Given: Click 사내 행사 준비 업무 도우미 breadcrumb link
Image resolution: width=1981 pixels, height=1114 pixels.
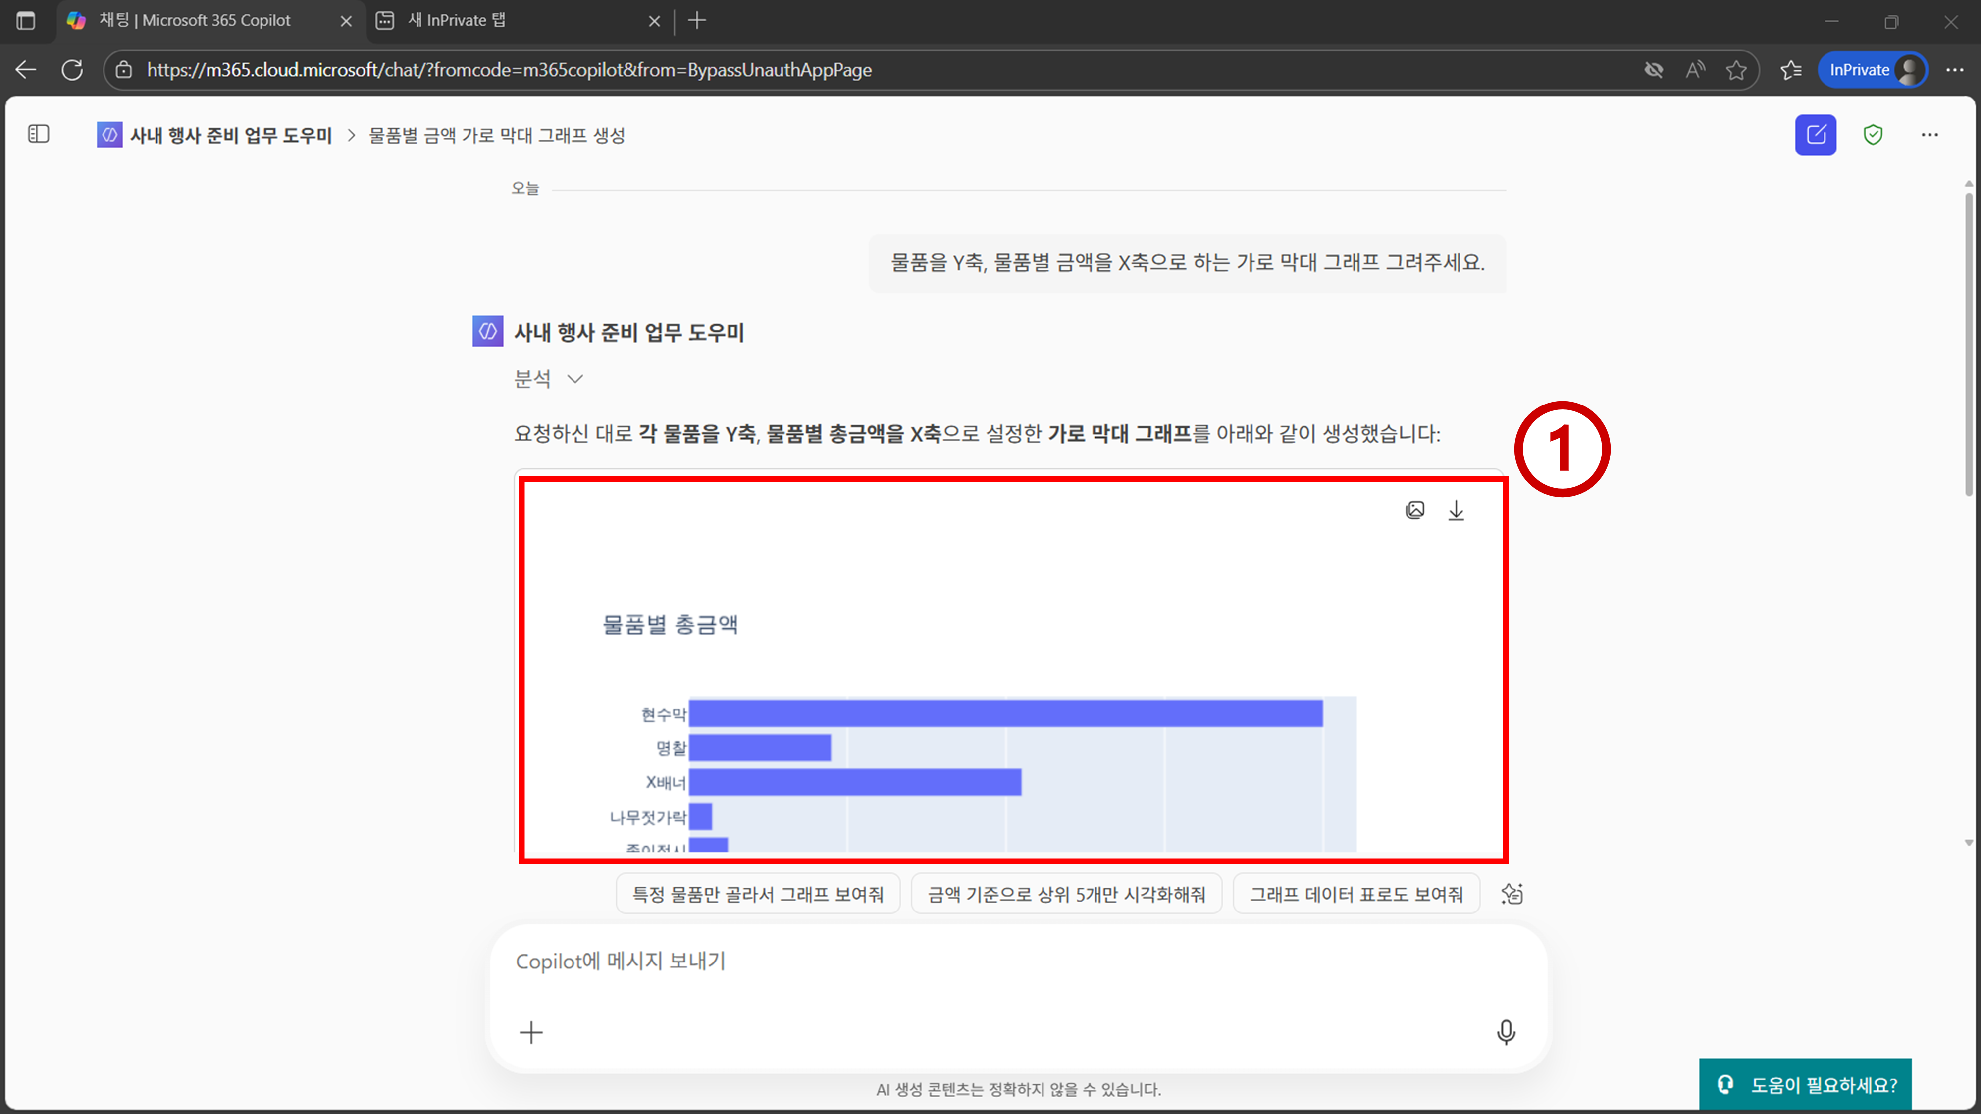Looking at the screenshot, I should point(230,135).
